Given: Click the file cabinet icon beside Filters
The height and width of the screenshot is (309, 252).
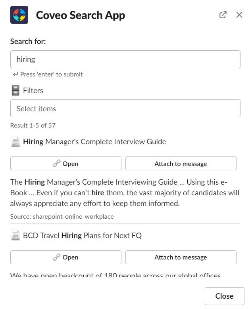Looking at the screenshot, I should tap(15, 91).
